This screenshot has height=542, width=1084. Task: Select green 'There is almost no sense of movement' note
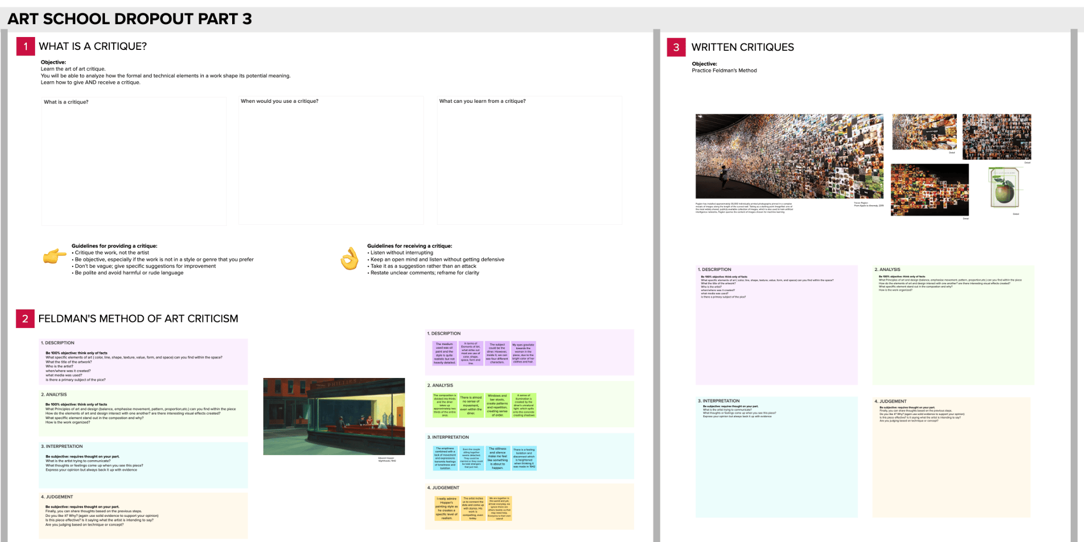[x=471, y=405]
